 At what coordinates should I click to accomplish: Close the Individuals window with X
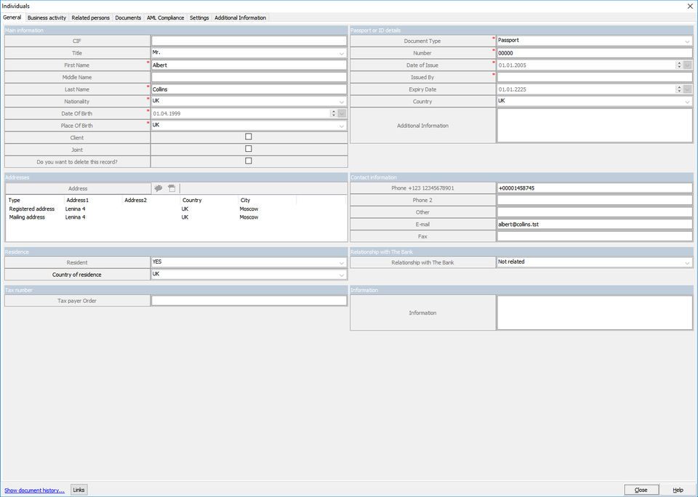pyautogui.click(x=690, y=7)
